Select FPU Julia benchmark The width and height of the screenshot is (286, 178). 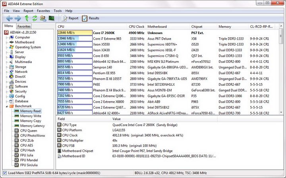[x=27, y=155]
